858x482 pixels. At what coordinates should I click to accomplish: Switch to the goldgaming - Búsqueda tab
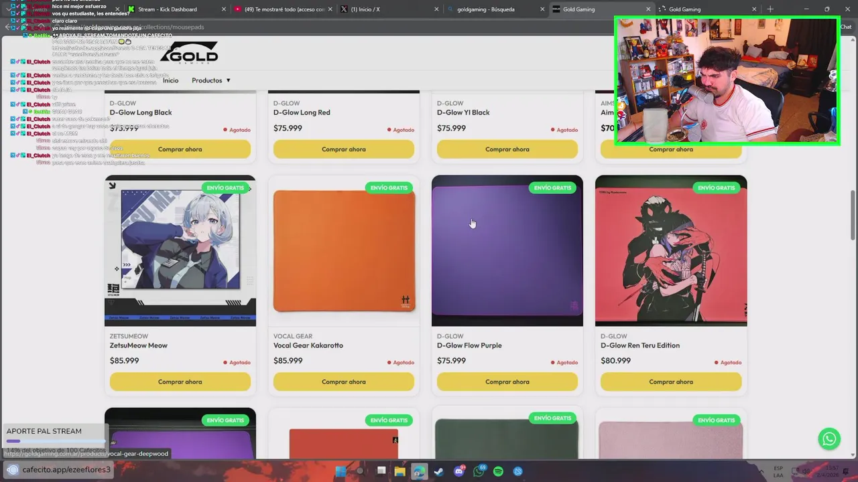(x=495, y=9)
